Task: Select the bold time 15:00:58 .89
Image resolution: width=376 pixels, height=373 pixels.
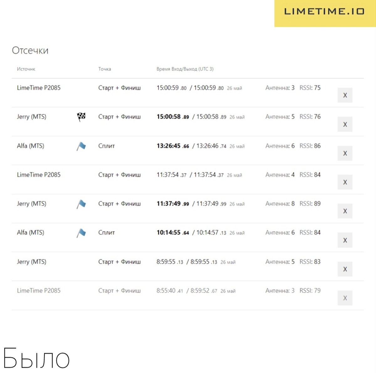Action: point(173,117)
